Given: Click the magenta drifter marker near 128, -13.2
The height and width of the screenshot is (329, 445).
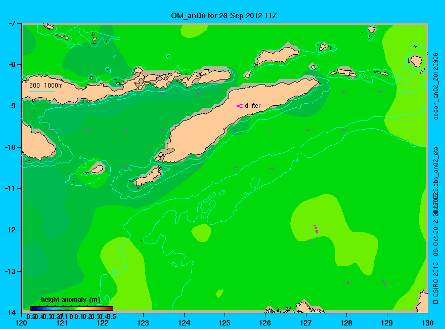Looking at the screenshot, I should pyautogui.click(x=348, y=282).
